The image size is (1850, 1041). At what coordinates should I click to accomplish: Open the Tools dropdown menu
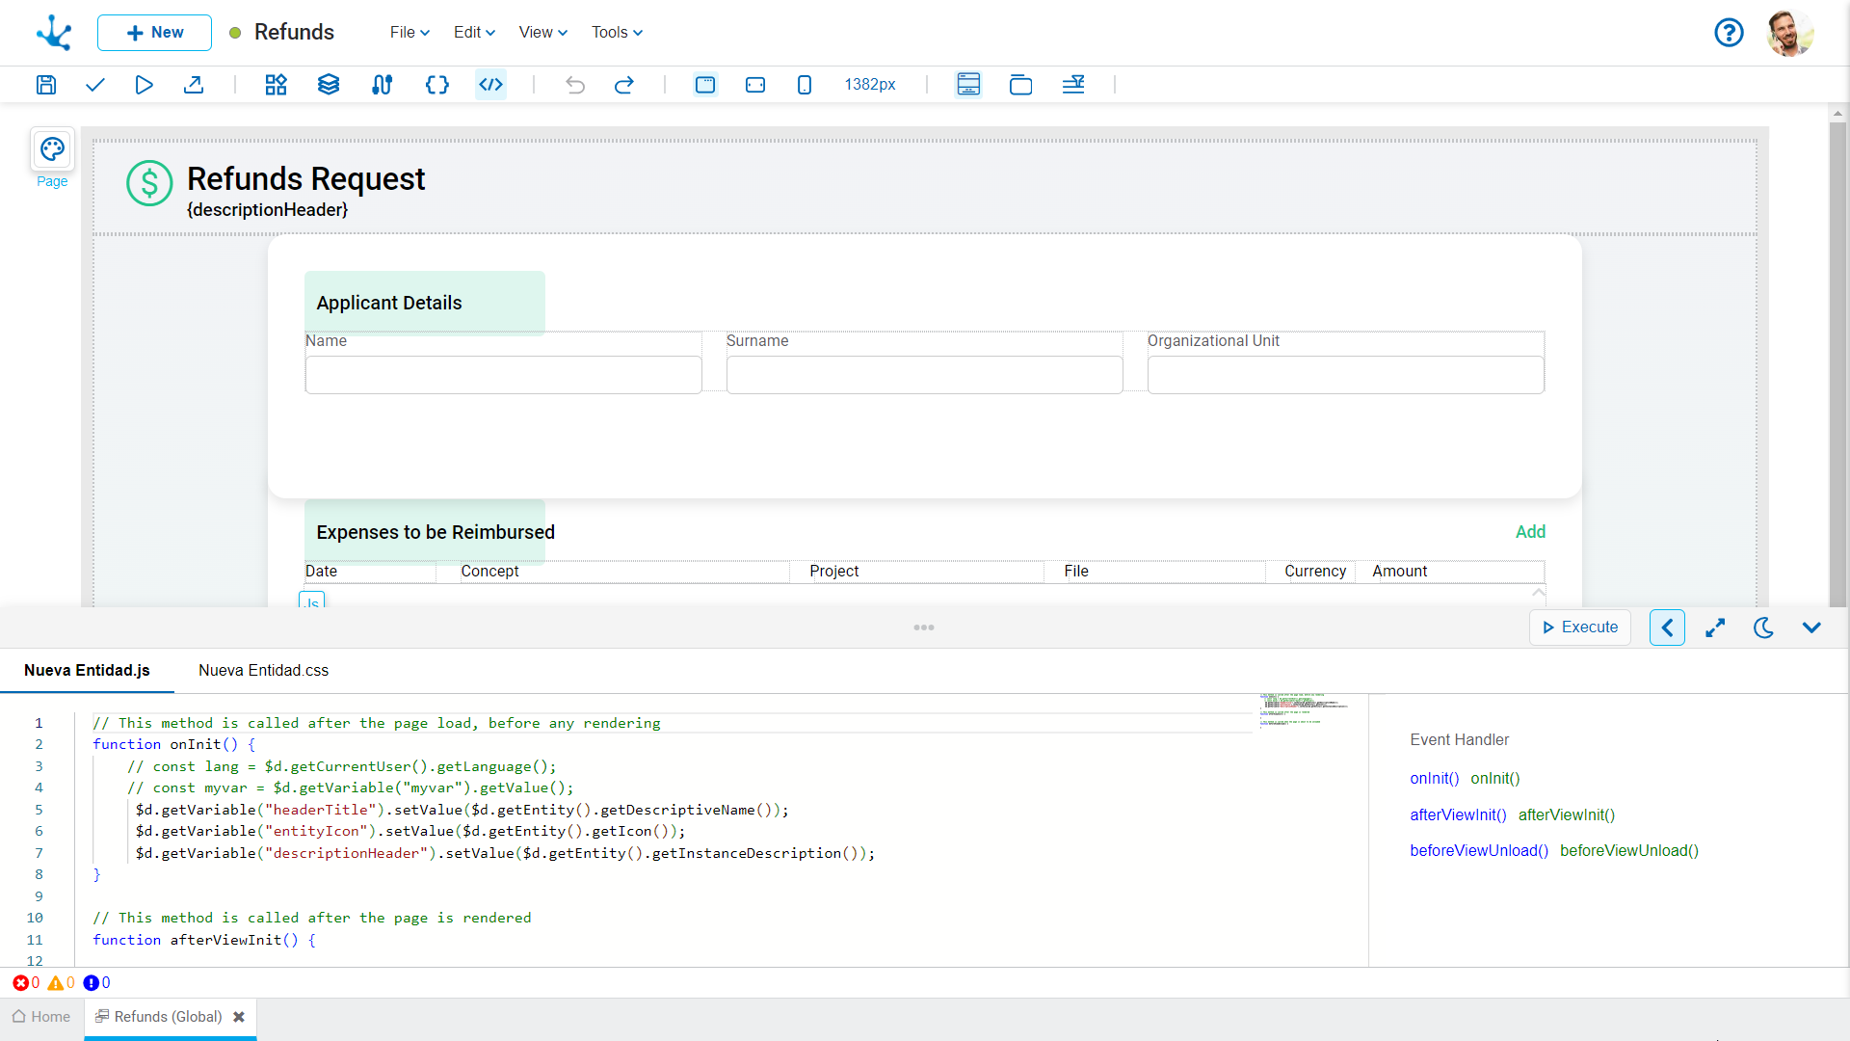coord(617,33)
